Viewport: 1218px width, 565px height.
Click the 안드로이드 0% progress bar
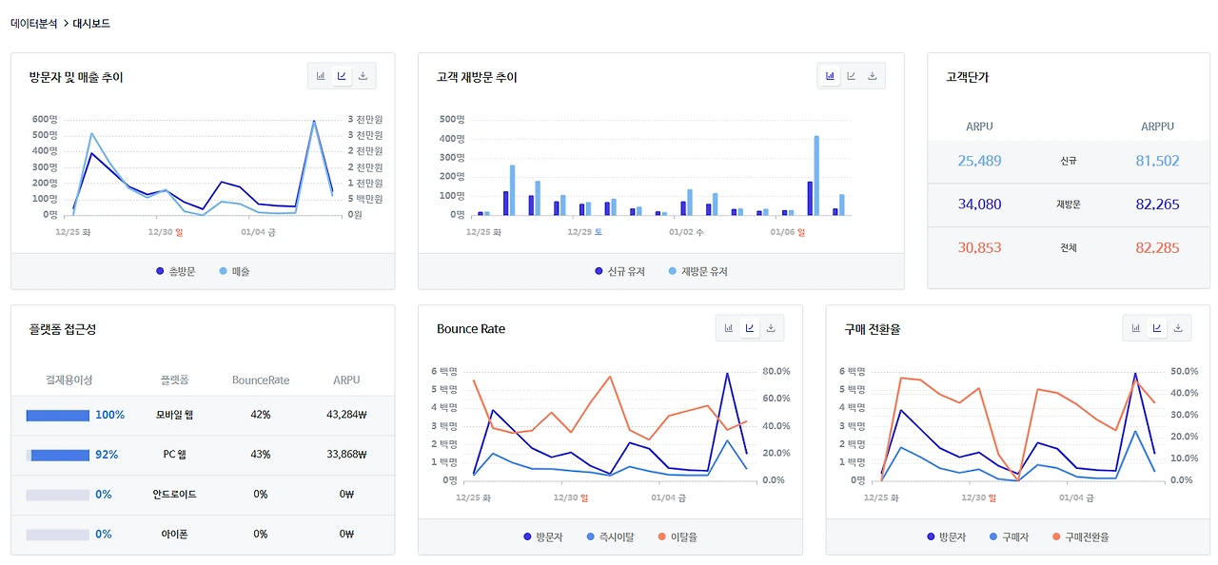click(57, 495)
